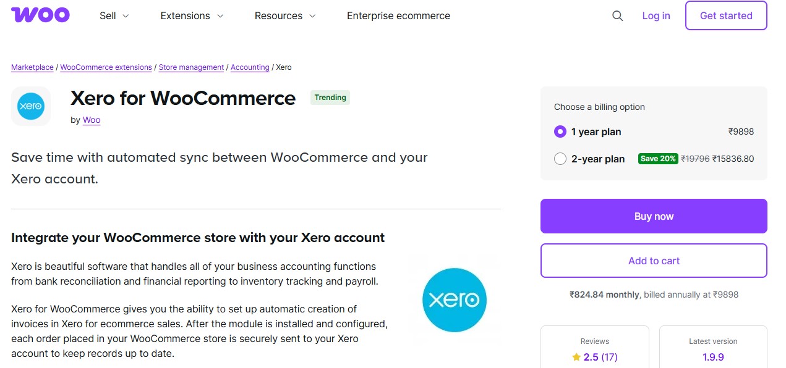Visit the Woo author page link
The width and height of the screenshot is (786, 368).
coord(91,120)
